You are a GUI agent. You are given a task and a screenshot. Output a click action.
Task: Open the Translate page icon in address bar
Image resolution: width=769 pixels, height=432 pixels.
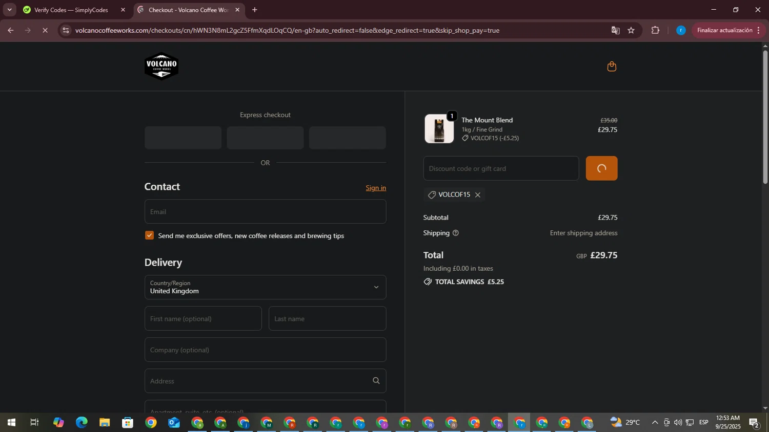point(615,30)
